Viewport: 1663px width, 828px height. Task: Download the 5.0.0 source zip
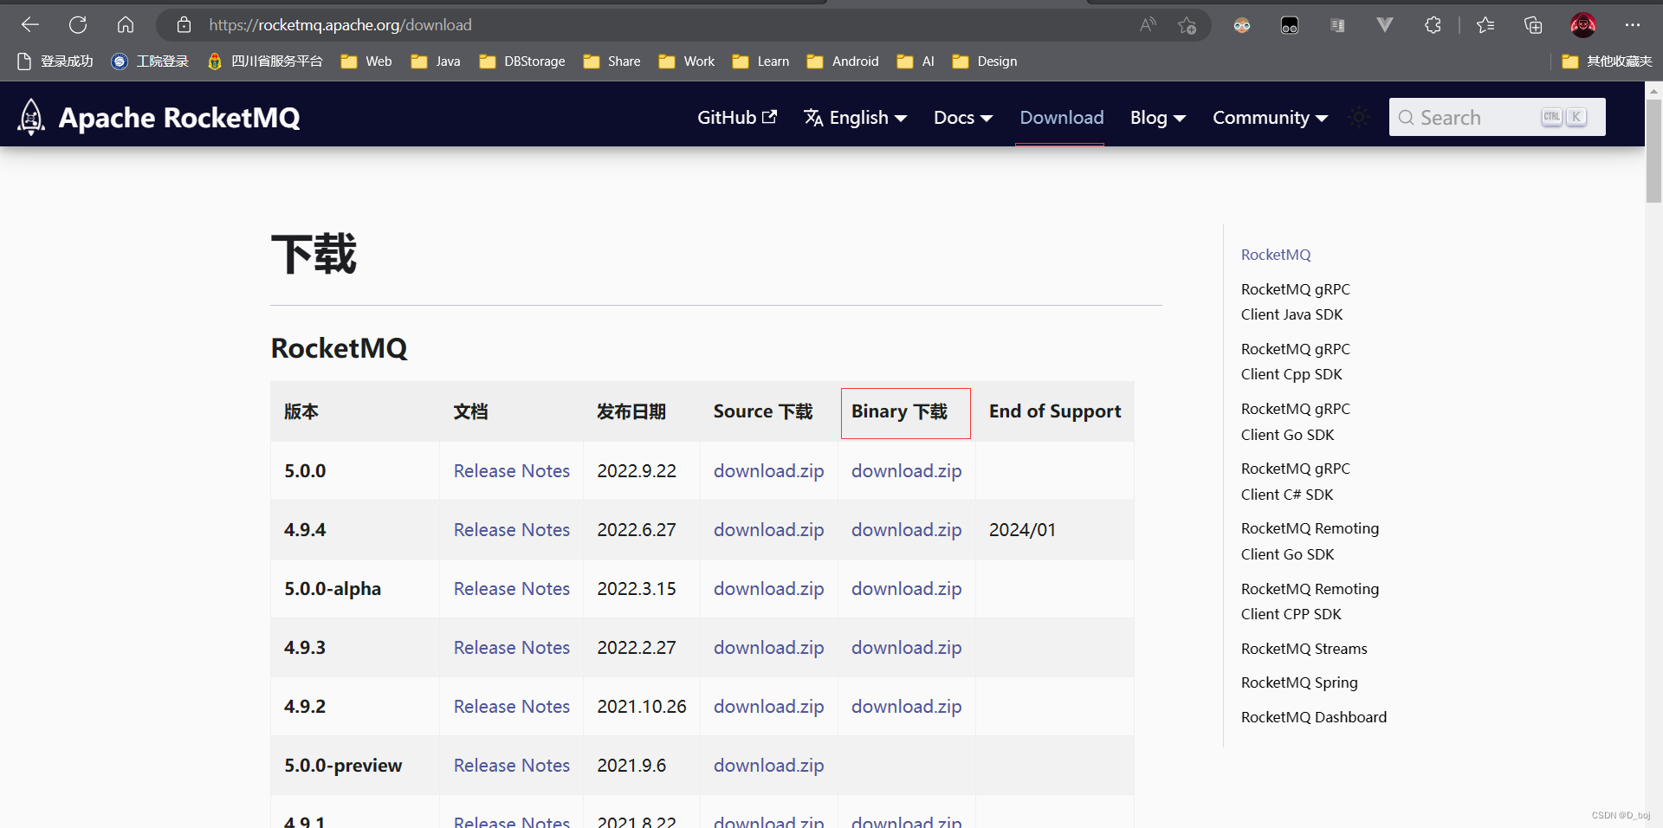[768, 471]
